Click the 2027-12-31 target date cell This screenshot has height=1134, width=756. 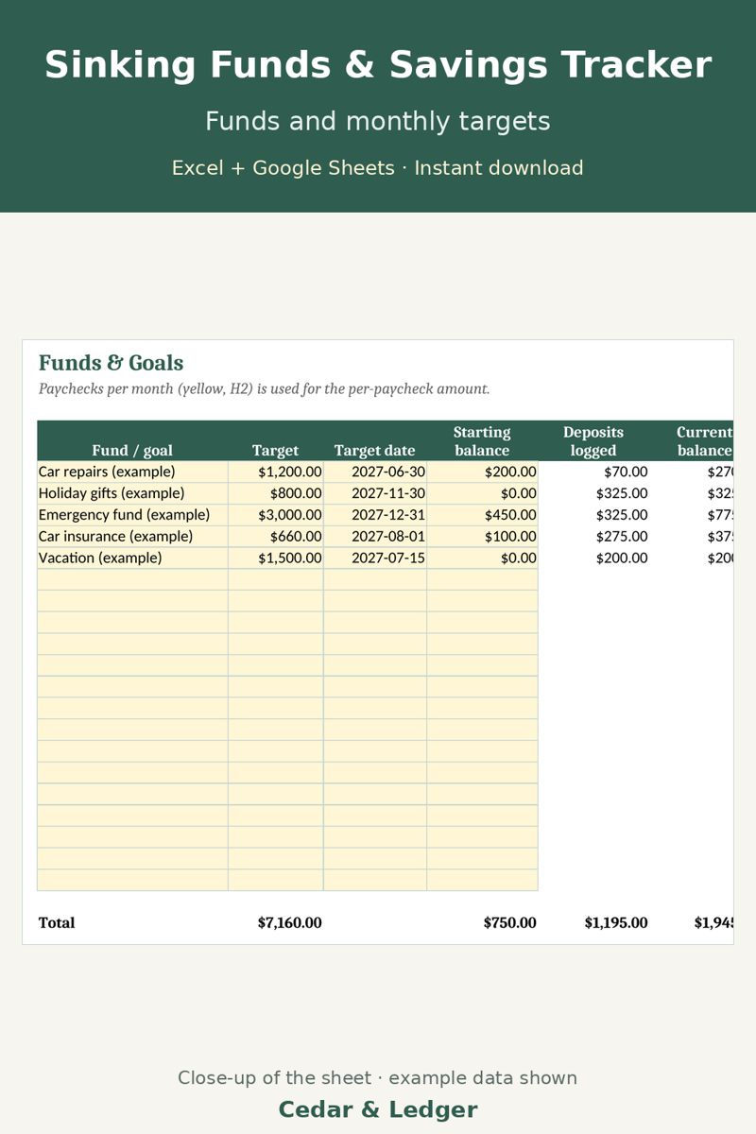pos(375,515)
